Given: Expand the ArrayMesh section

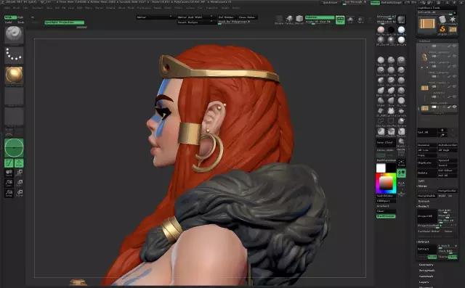Looking at the screenshot, I should point(426,271).
